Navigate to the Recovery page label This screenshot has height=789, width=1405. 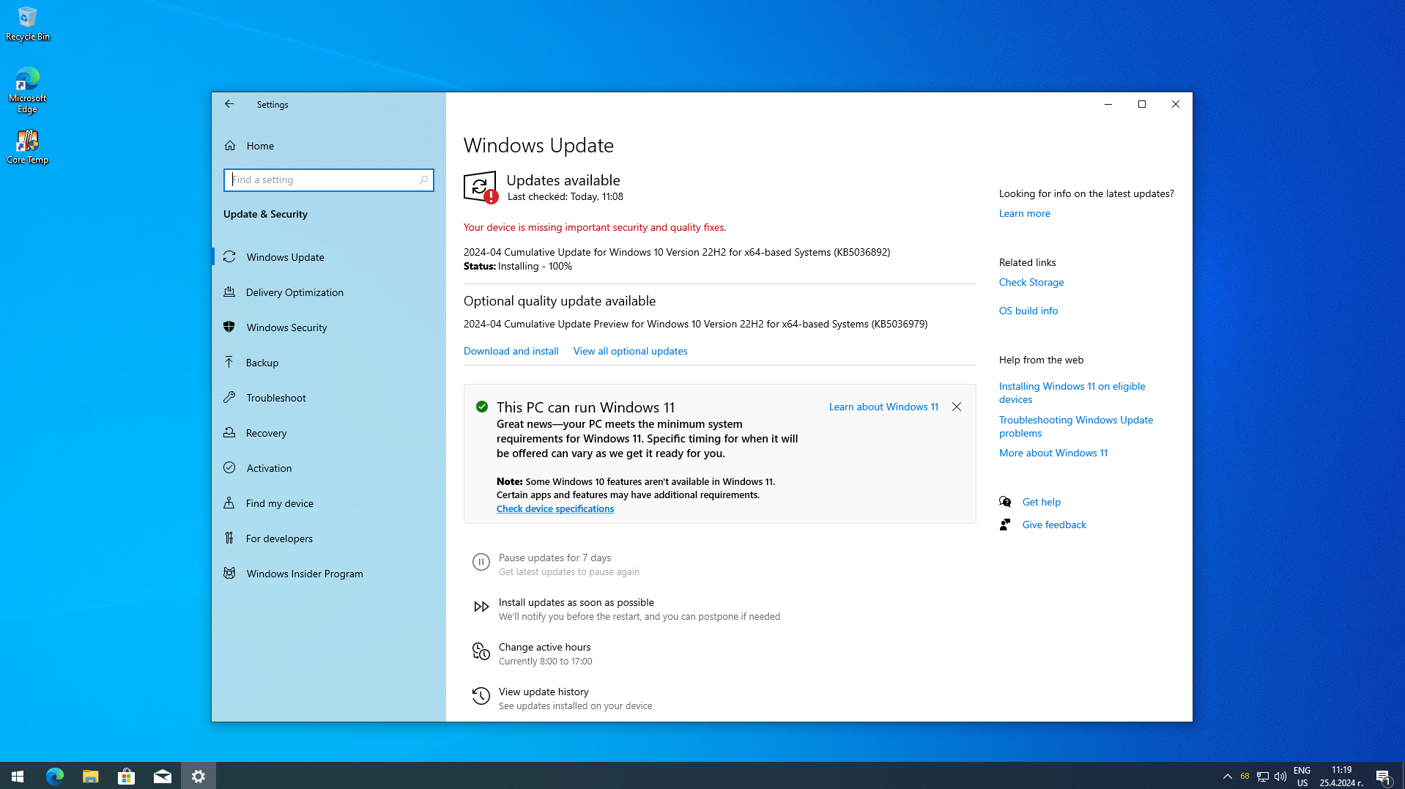click(266, 434)
